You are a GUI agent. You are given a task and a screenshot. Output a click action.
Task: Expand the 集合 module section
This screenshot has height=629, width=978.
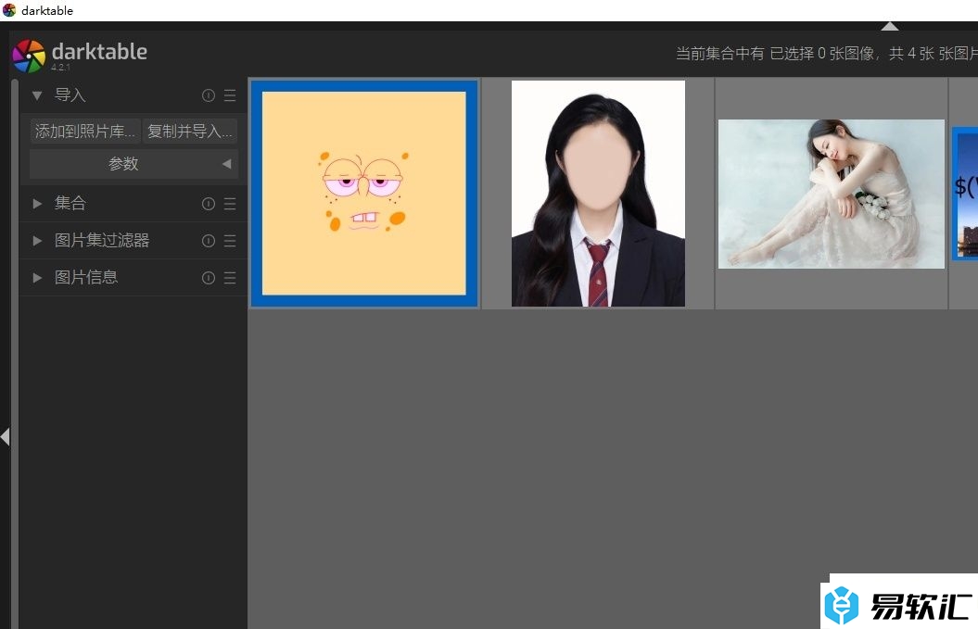click(x=37, y=204)
